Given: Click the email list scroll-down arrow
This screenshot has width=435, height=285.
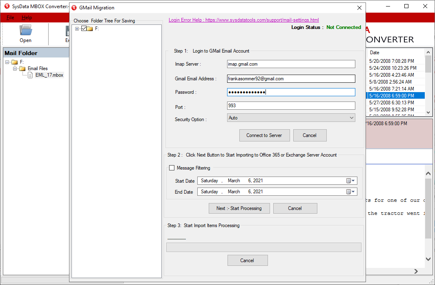Looking at the screenshot, I should (x=428, y=113).
